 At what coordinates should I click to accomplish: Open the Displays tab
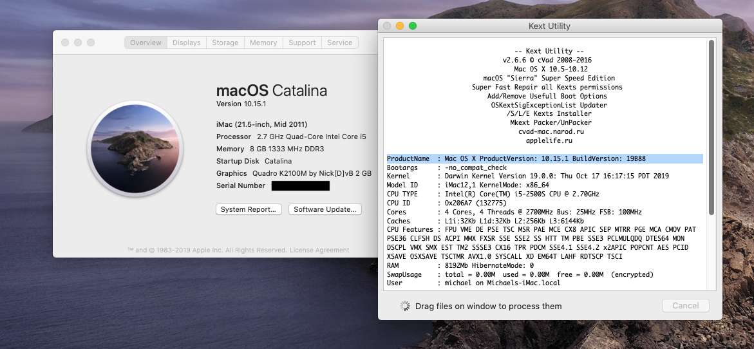(187, 42)
